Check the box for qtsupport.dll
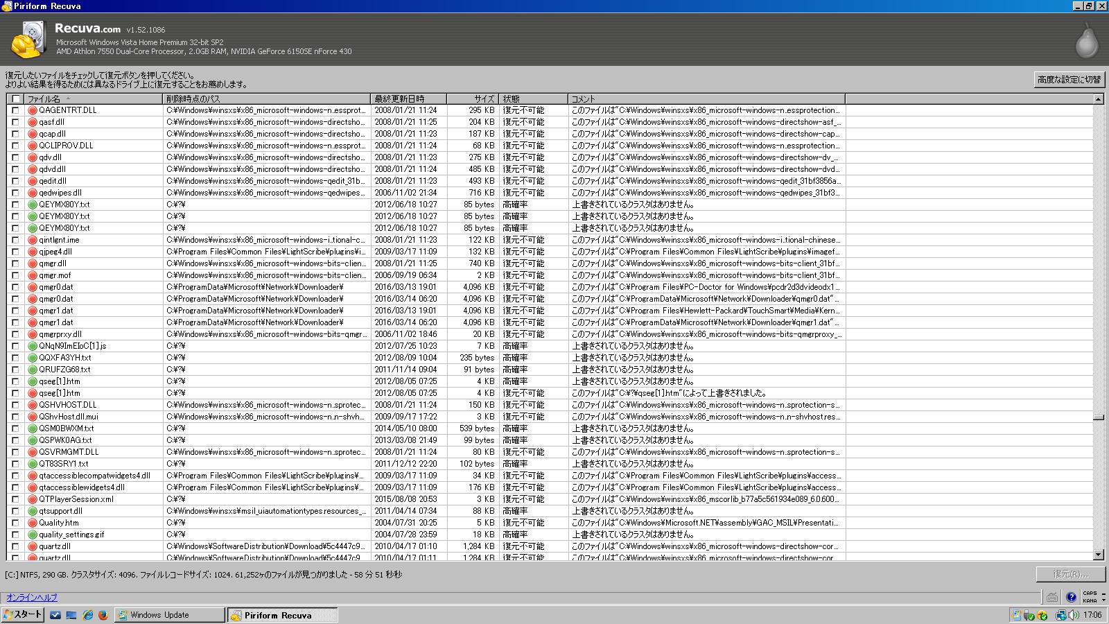1109x624 pixels. click(x=15, y=511)
